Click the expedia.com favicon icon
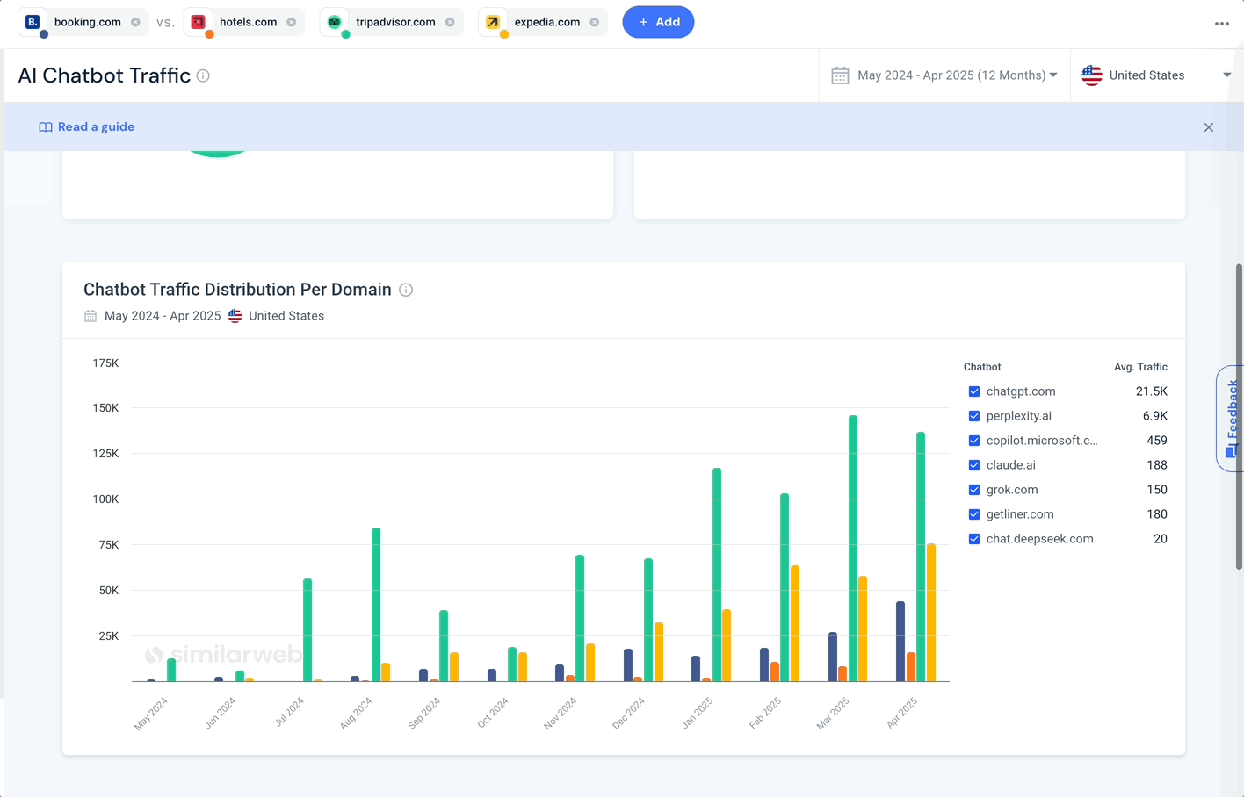Viewport: 1244px width, 797px height. [493, 22]
